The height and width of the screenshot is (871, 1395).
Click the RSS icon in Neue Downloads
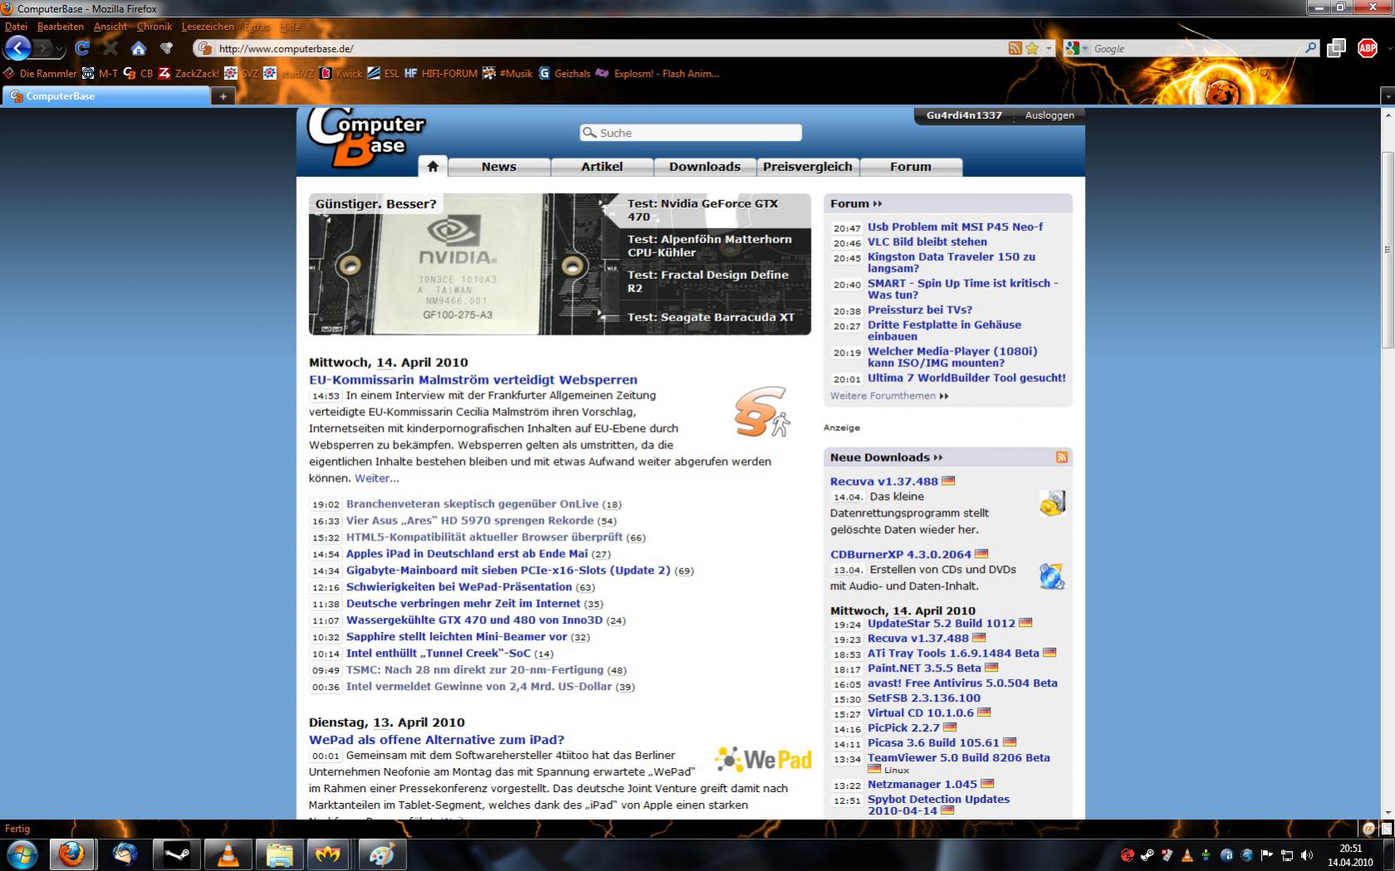click(x=1061, y=458)
